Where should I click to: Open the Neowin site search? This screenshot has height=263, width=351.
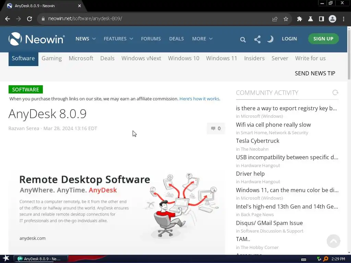(x=243, y=40)
